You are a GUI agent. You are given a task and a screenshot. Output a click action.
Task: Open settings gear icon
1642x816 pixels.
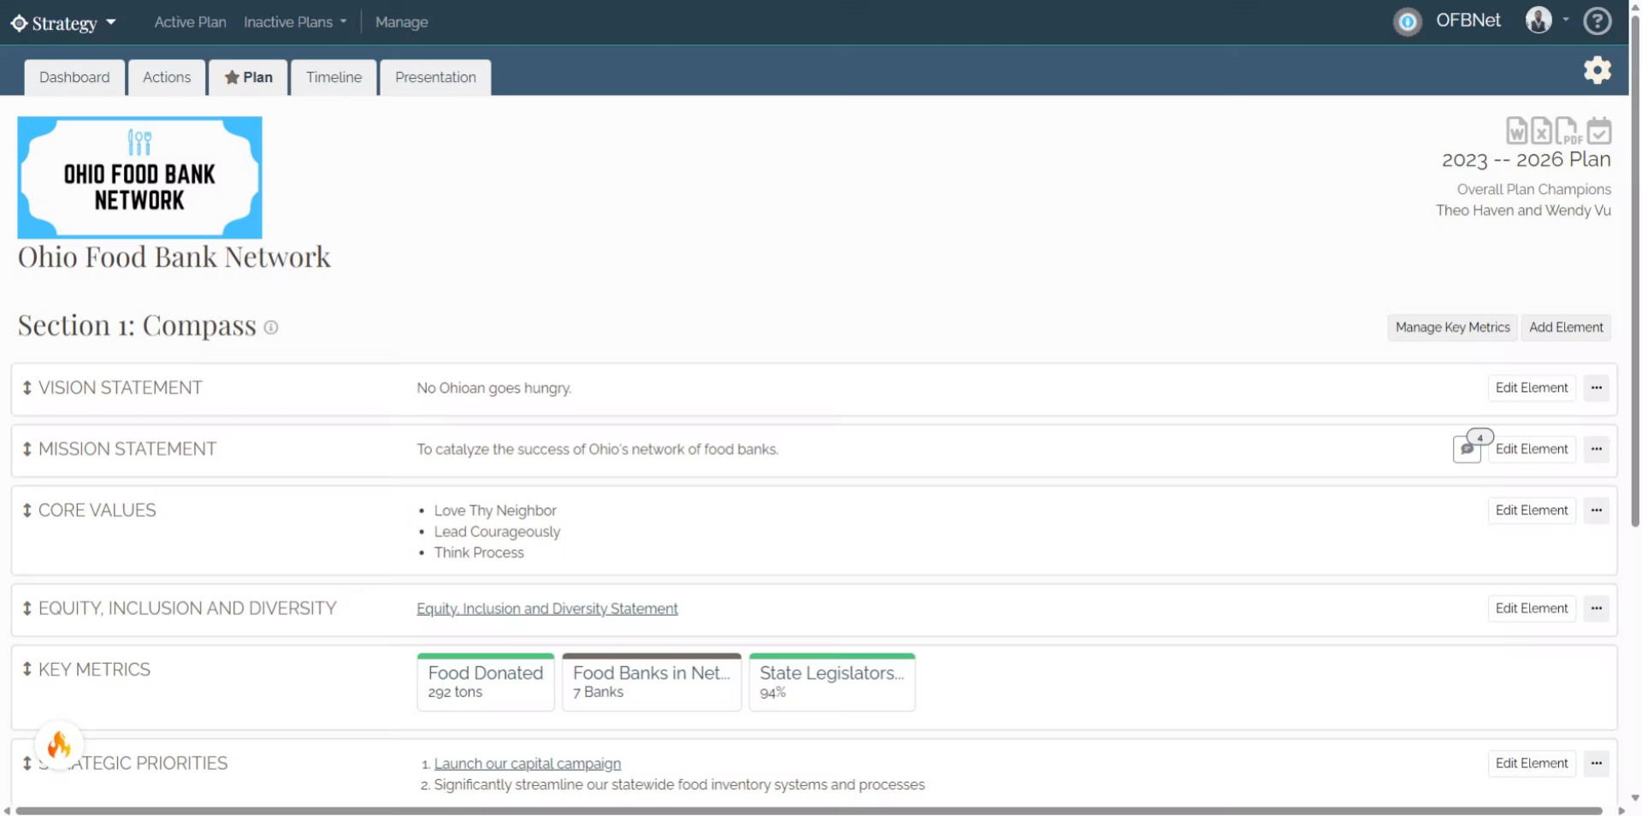tap(1597, 70)
